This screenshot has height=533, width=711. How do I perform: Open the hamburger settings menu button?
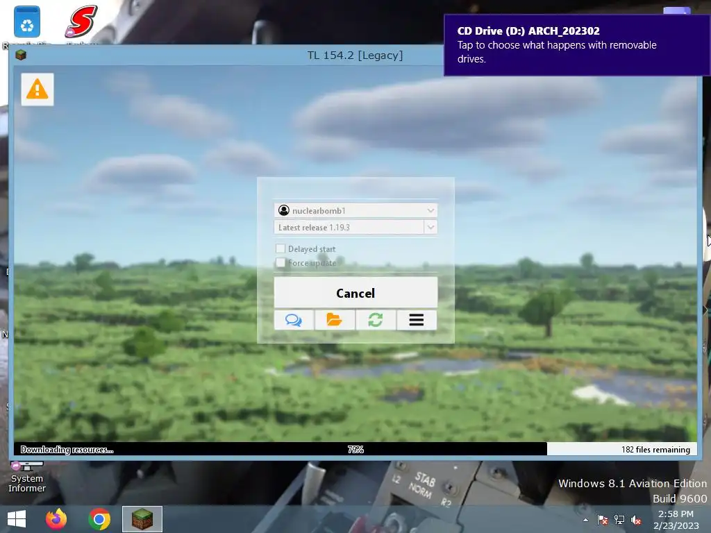417,320
